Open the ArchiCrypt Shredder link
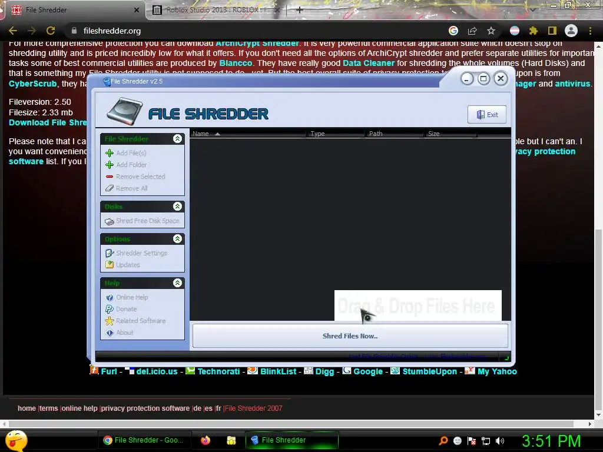Screen dimensions: 603x452 click(257, 44)
